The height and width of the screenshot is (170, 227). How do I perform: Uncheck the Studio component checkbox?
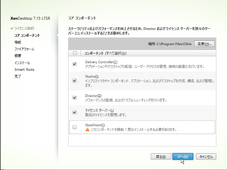pos(75,81)
